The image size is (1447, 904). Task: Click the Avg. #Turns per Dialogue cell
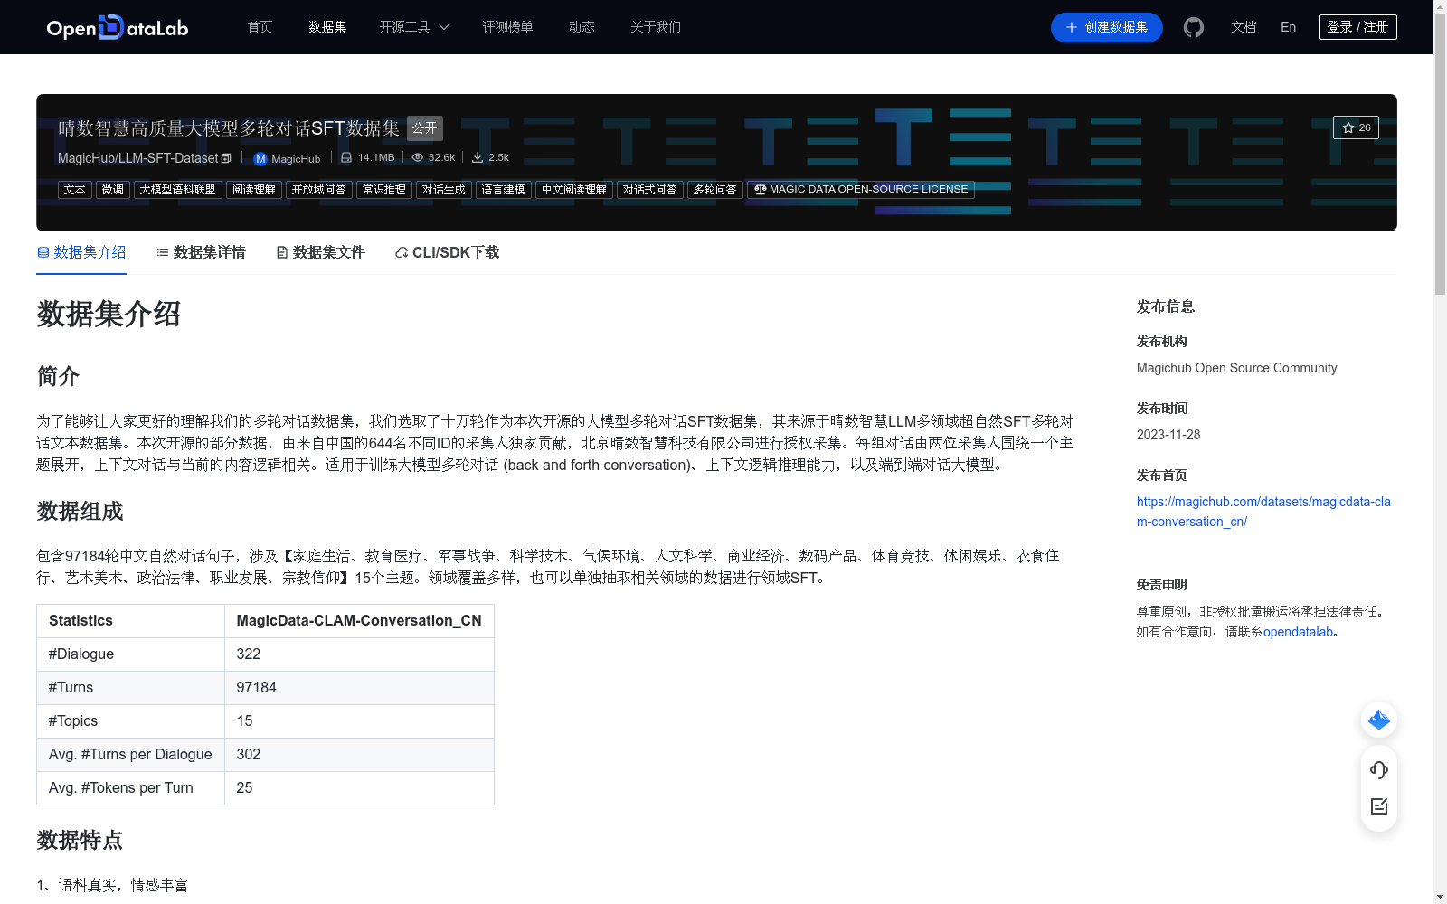[130, 755]
